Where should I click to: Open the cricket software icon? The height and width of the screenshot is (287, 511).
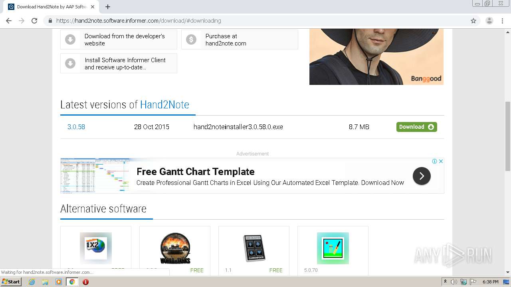tap(333, 248)
